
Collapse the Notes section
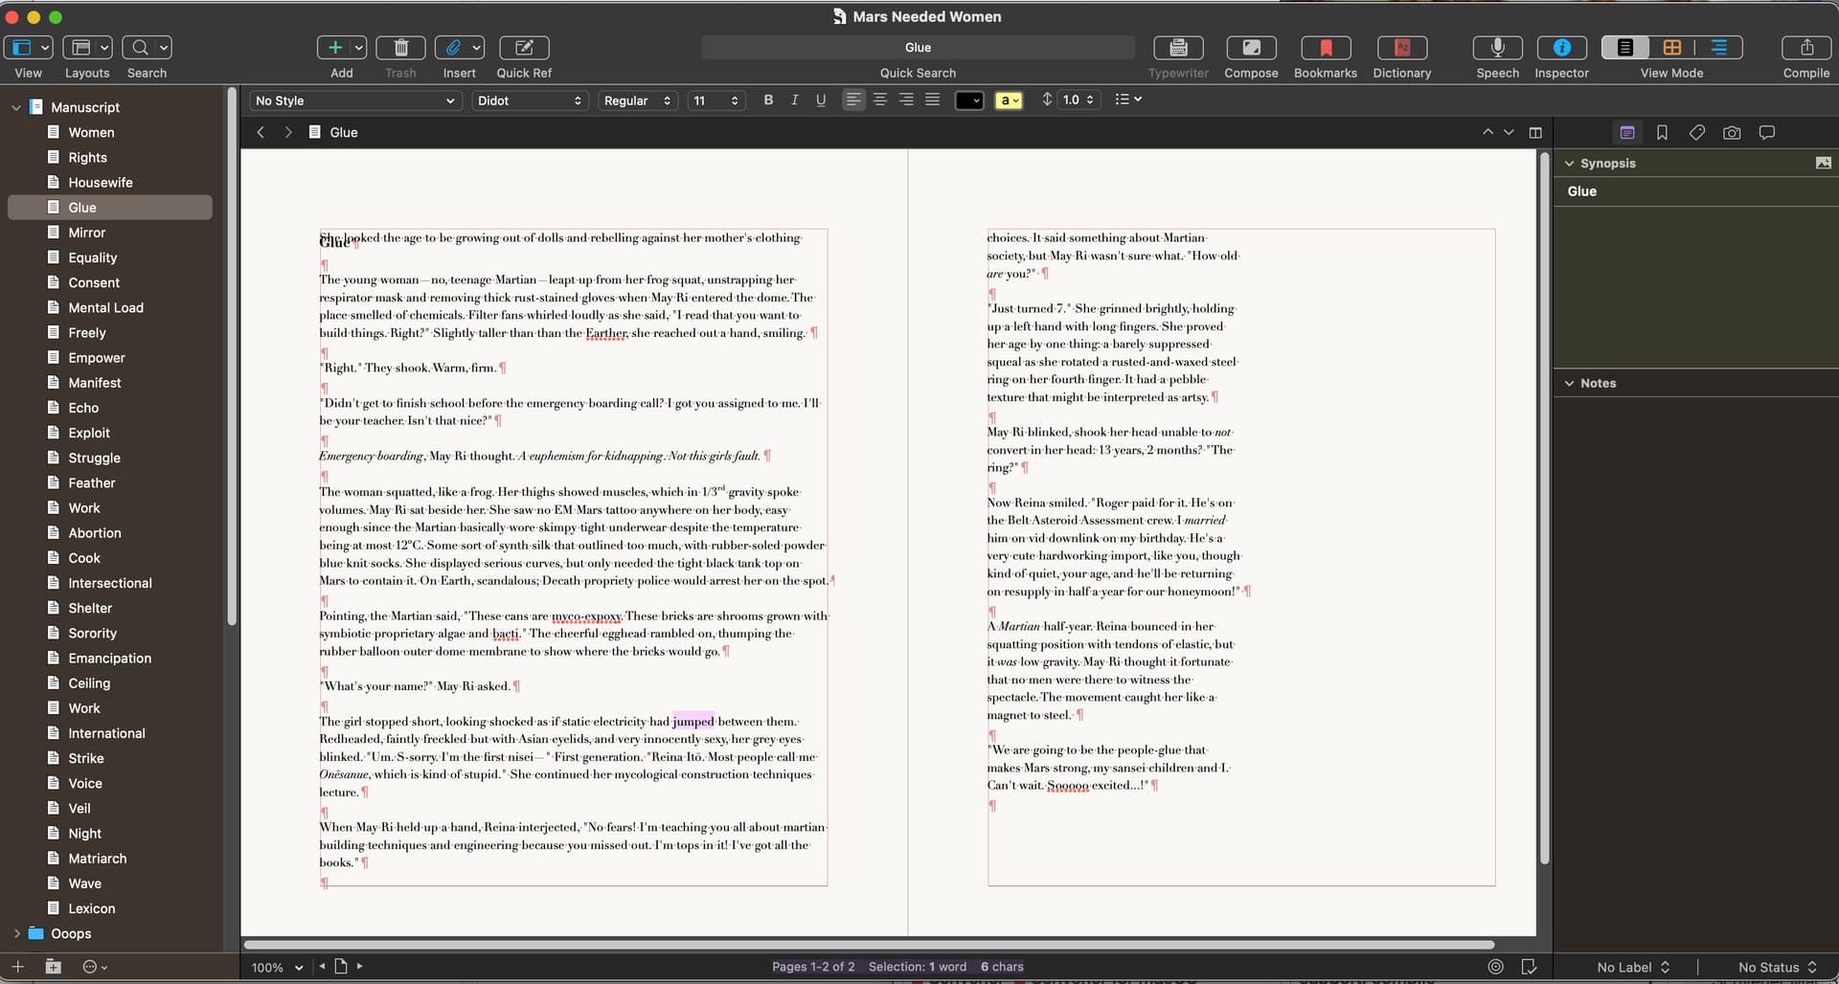[1569, 384]
